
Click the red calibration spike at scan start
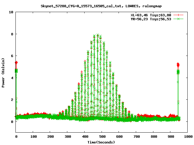coord(16,63)
